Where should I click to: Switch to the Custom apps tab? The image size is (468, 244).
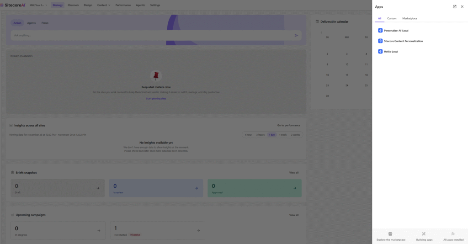pyautogui.click(x=392, y=18)
